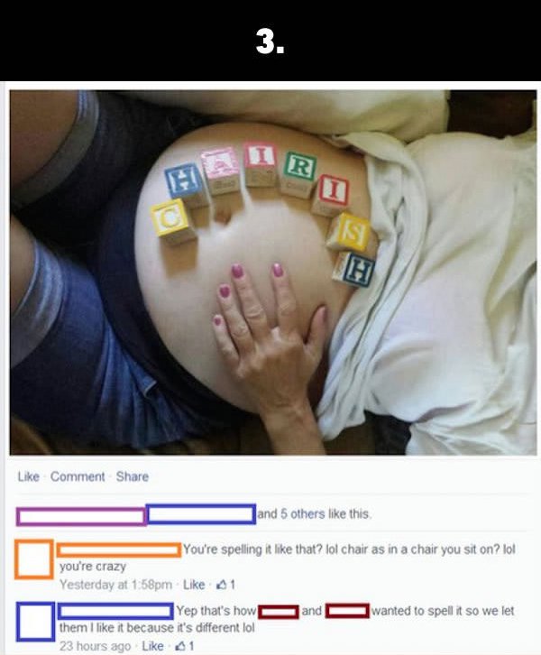Image resolution: width=541 pixels, height=655 pixels.
Task: Click the first red-outlined tagged name
Action: click(x=279, y=612)
